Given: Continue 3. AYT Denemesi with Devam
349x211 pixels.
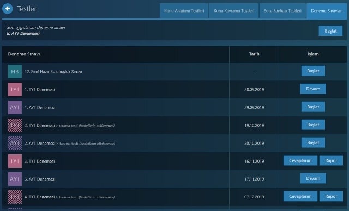Looking at the screenshot, I should point(313,178).
